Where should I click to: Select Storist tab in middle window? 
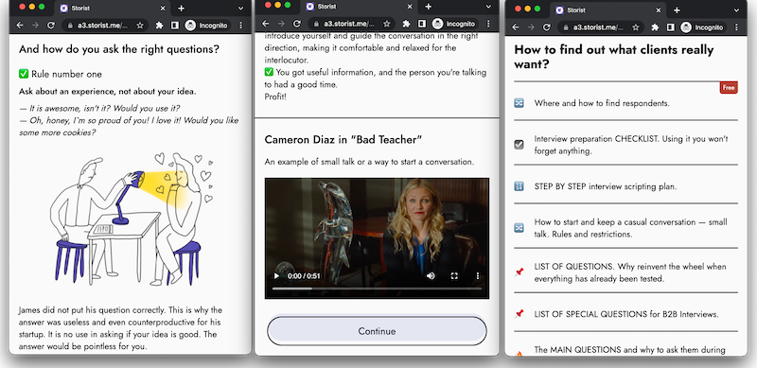(x=359, y=7)
